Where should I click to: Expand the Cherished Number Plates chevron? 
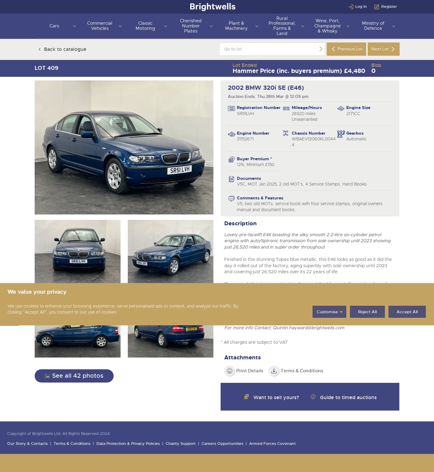pyautogui.click(x=211, y=26)
